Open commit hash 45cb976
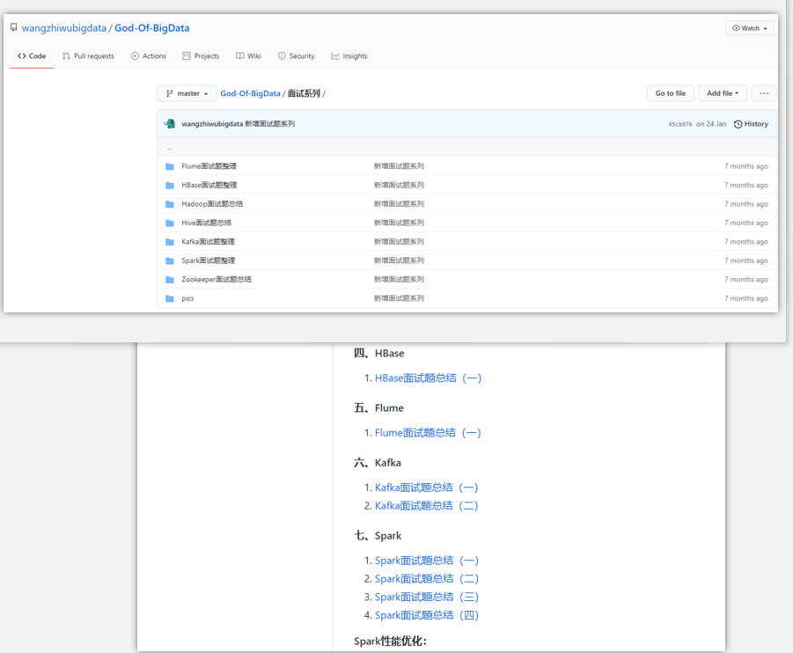Screen dimensions: 793x653 679,124
